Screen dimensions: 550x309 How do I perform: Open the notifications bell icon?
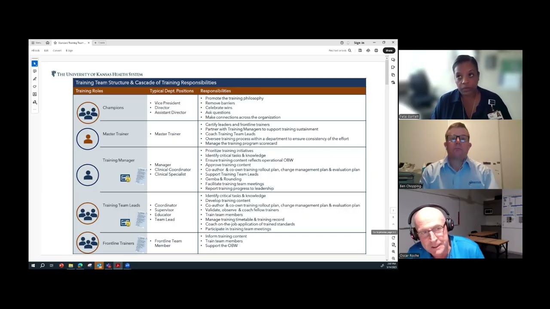click(348, 43)
